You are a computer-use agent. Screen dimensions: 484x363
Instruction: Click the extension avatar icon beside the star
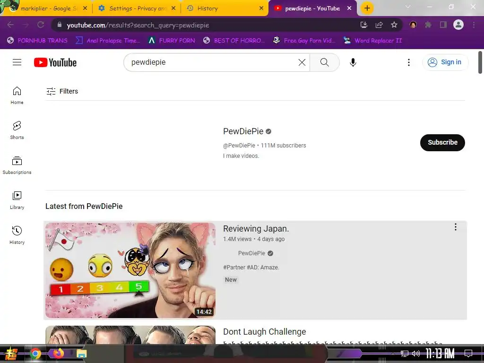(413, 25)
